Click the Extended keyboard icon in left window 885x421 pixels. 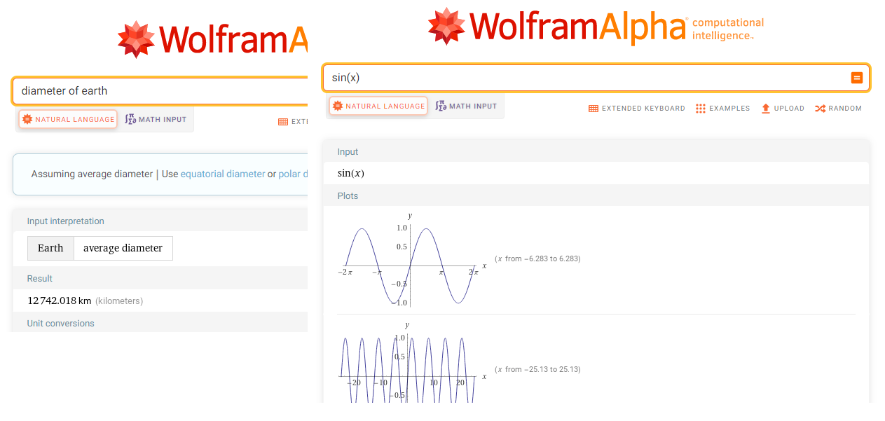(283, 122)
